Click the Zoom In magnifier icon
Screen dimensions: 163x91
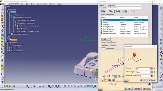pyautogui.click(x=78, y=86)
